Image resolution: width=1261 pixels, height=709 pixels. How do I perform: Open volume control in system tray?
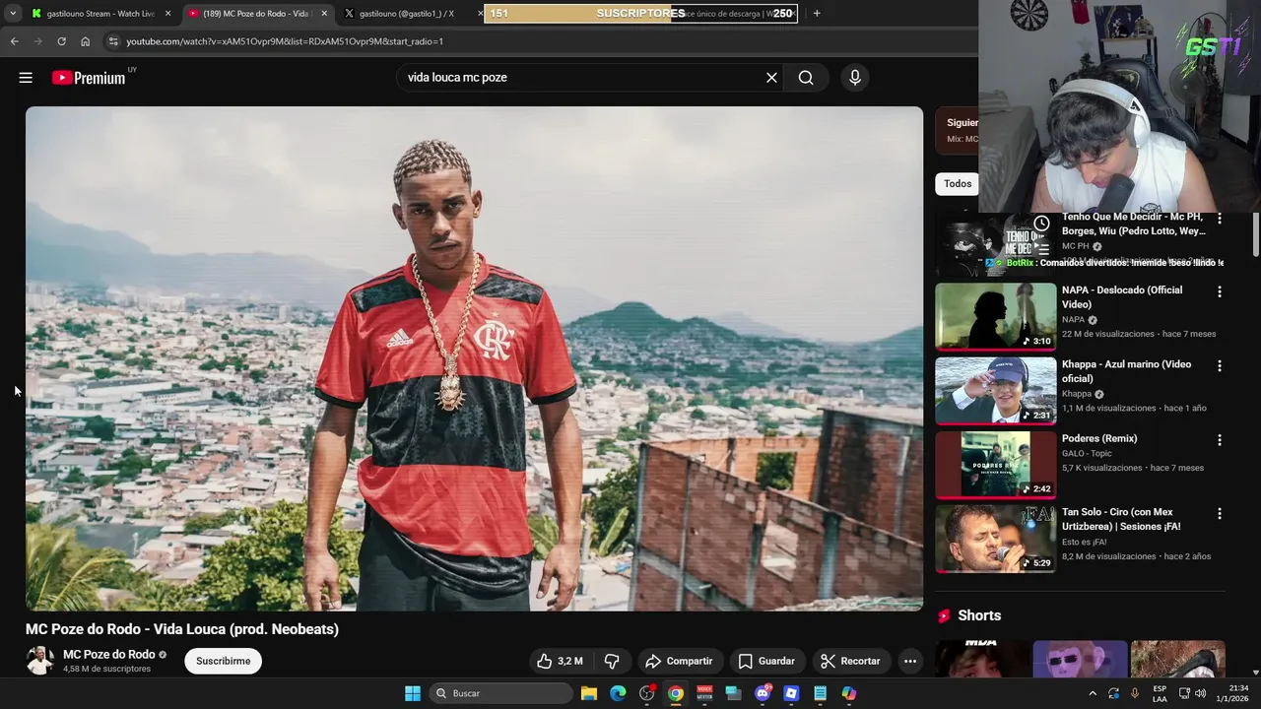[1200, 693]
